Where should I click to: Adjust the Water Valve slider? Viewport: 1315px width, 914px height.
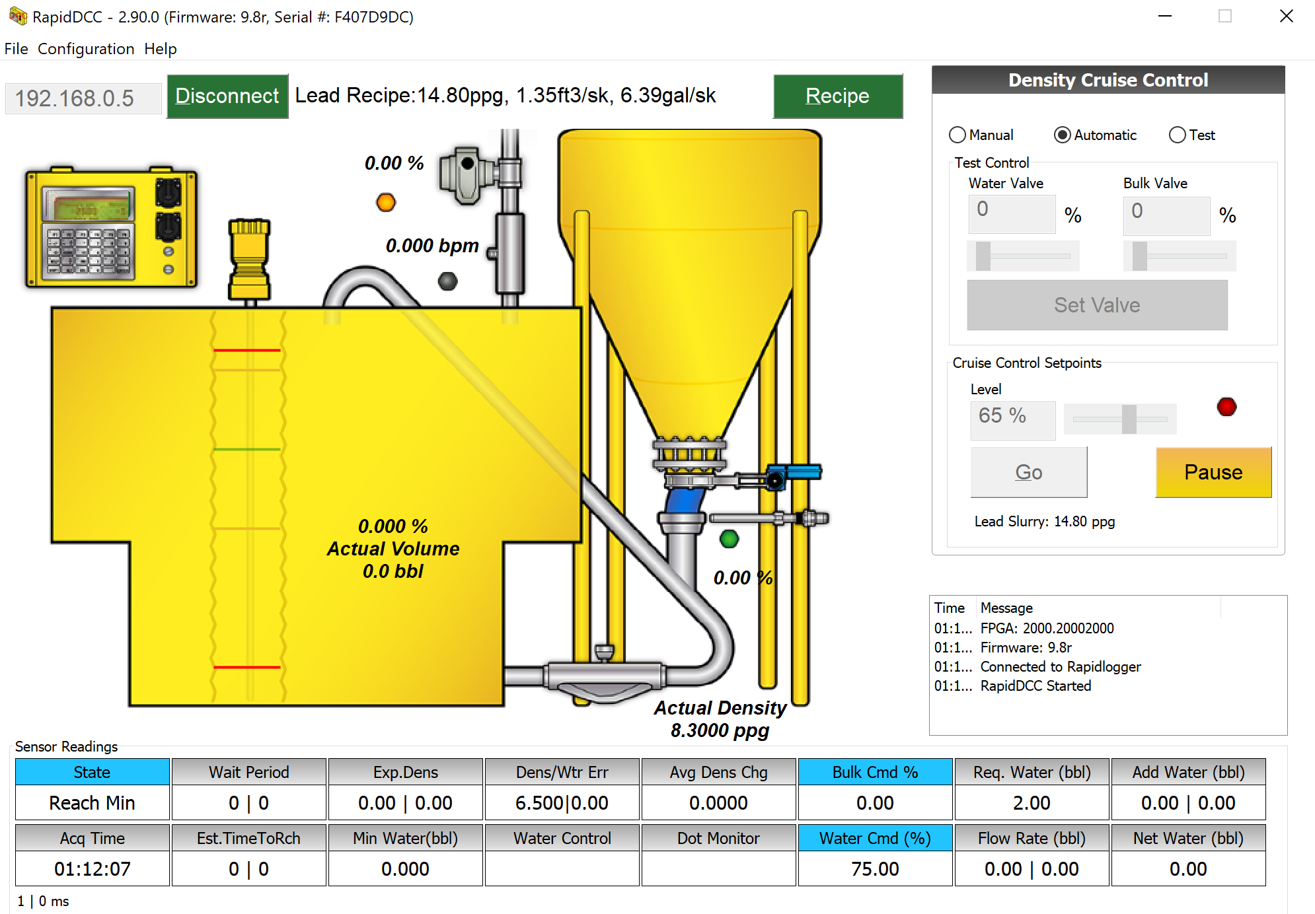(1023, 256)
